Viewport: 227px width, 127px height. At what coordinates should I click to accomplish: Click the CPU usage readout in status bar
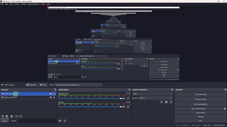(x=206, y=125)
